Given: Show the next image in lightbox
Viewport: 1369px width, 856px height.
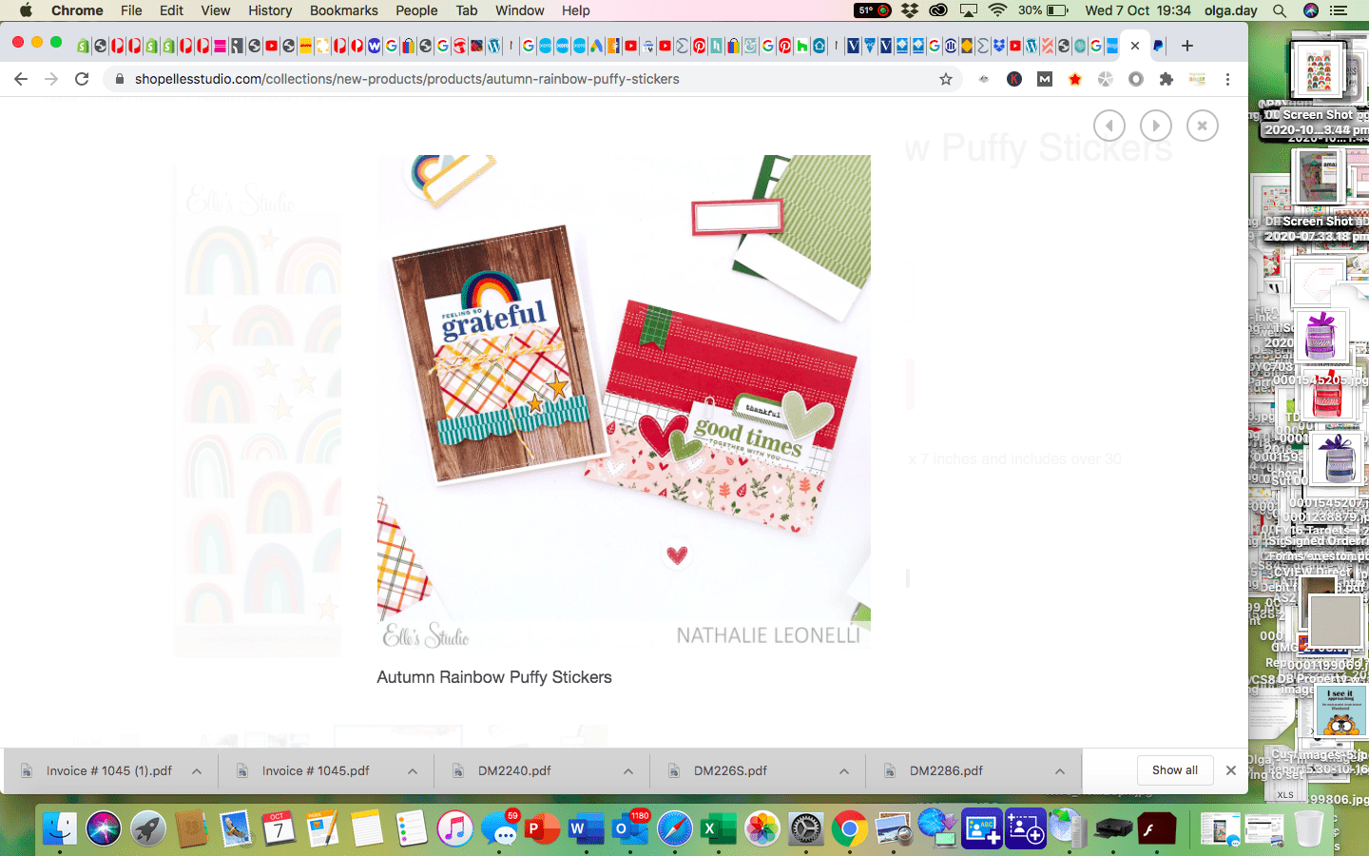Looking at the screenshot, I should [x=1156, y=126].
